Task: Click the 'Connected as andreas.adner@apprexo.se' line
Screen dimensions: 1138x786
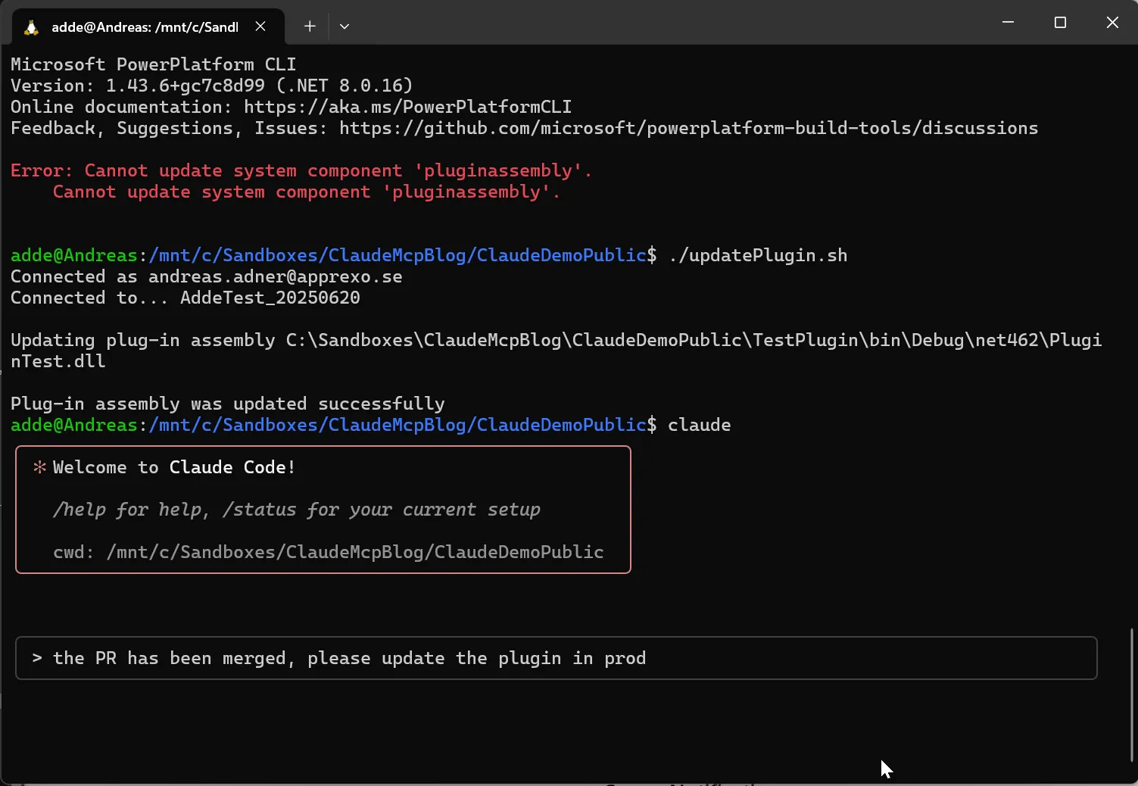Action: (x=207, y=276)
